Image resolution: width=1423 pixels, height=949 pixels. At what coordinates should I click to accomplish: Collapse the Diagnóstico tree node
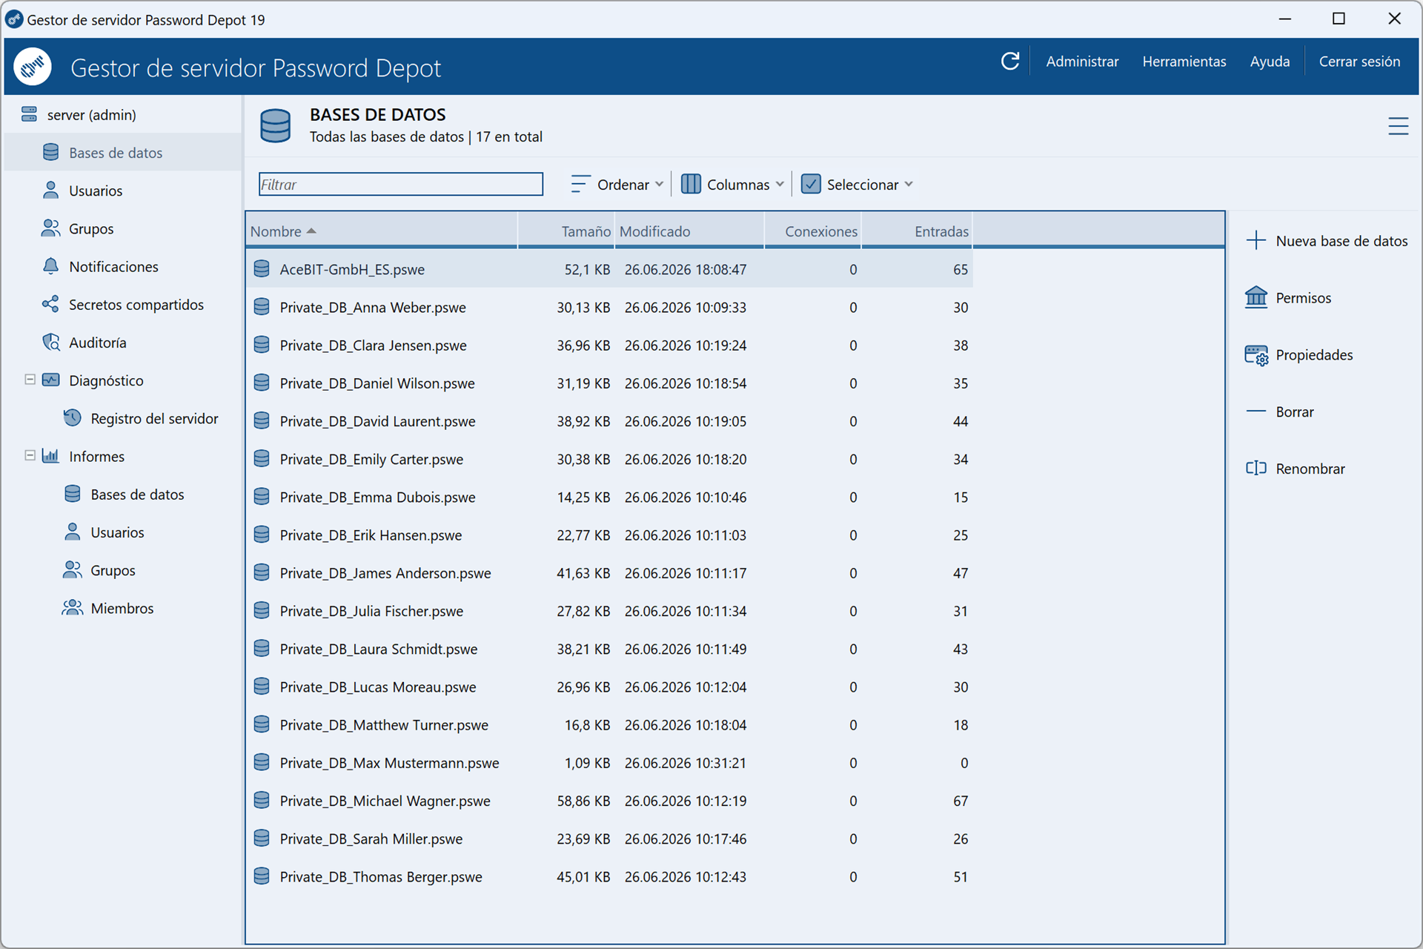30,380
